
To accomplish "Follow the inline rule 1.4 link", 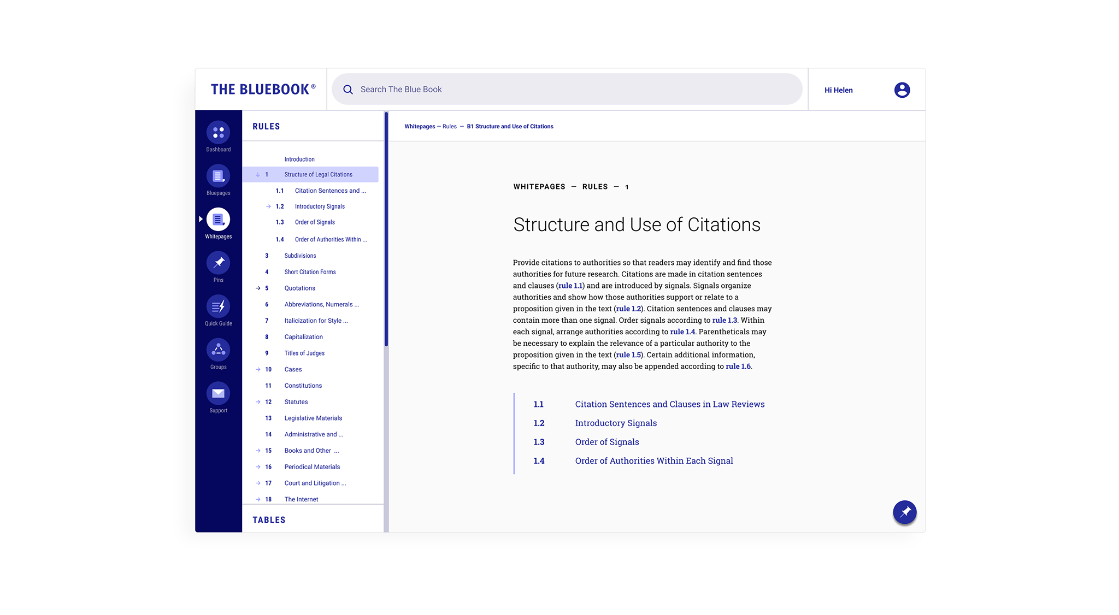I will 682,332.
